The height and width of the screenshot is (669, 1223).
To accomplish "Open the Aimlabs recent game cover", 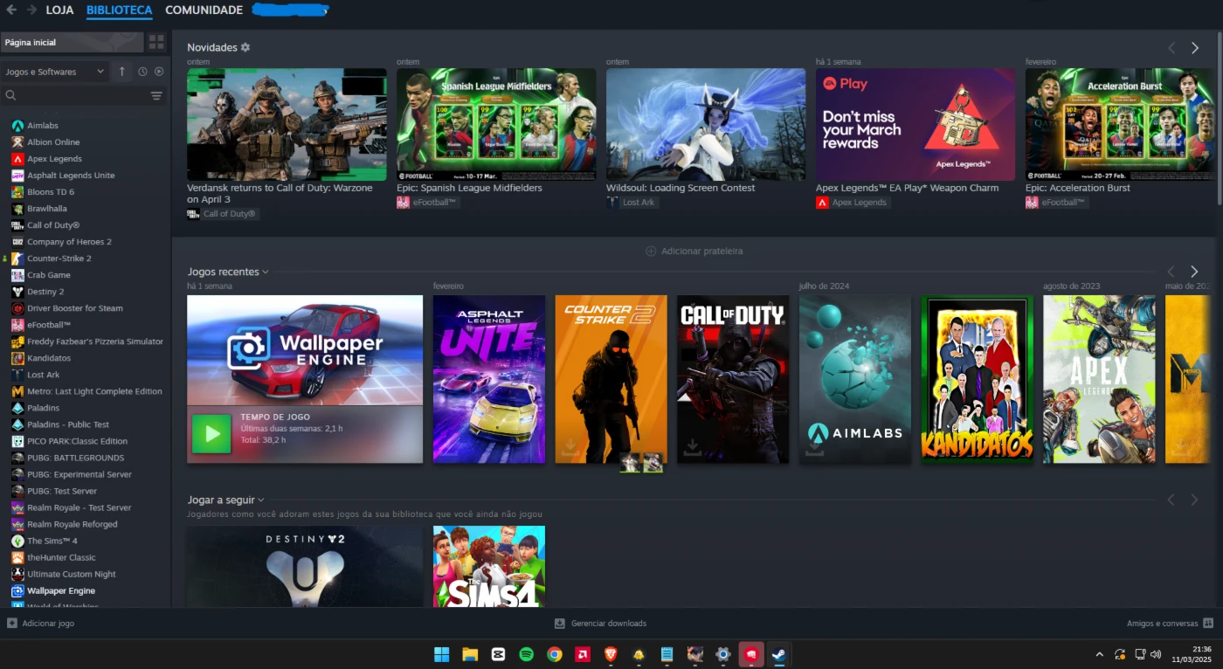I will point(855,379).
